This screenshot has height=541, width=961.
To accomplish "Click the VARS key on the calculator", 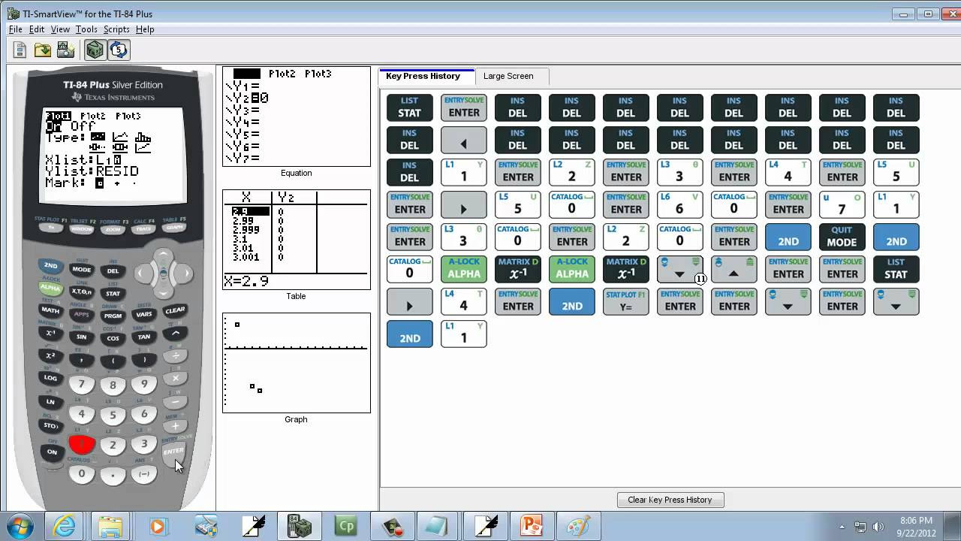I will [144, 314].
